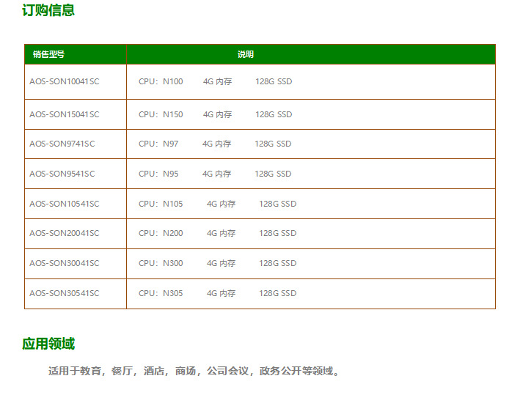Click CPU: N305 text
The image size is (520, 395).
[x=161, y=293]
